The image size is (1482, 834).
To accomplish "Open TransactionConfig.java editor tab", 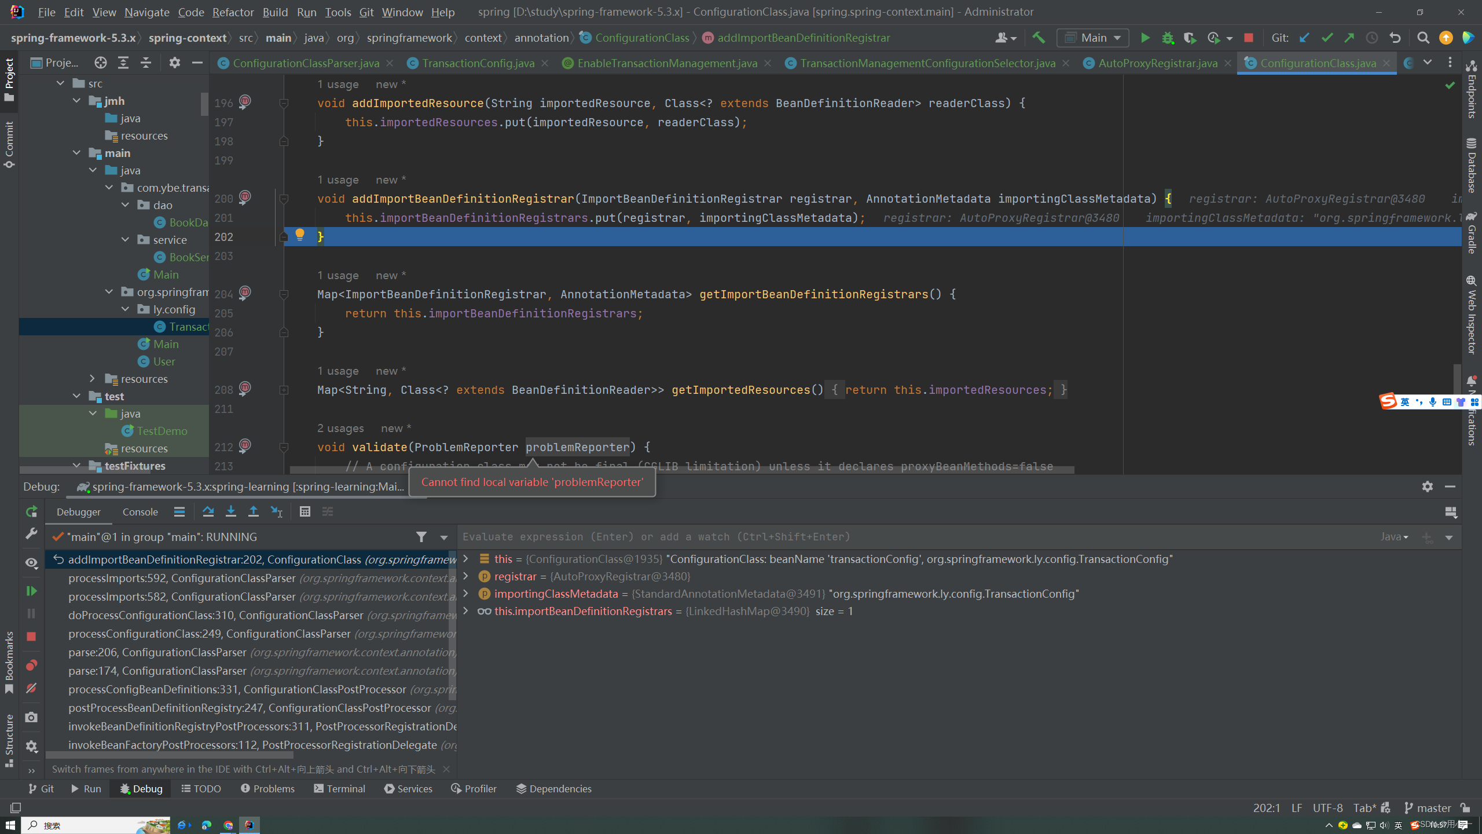I will click(x=478, y=63).
